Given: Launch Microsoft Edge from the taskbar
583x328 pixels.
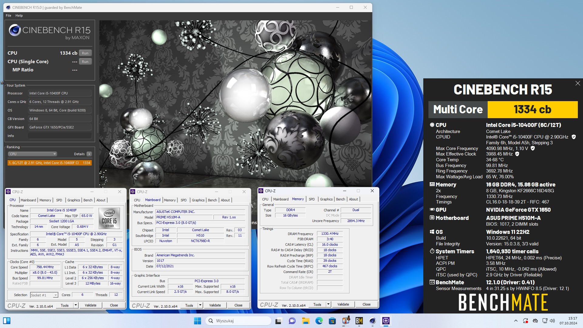Looking at the screenshot, I should point(319,321).
